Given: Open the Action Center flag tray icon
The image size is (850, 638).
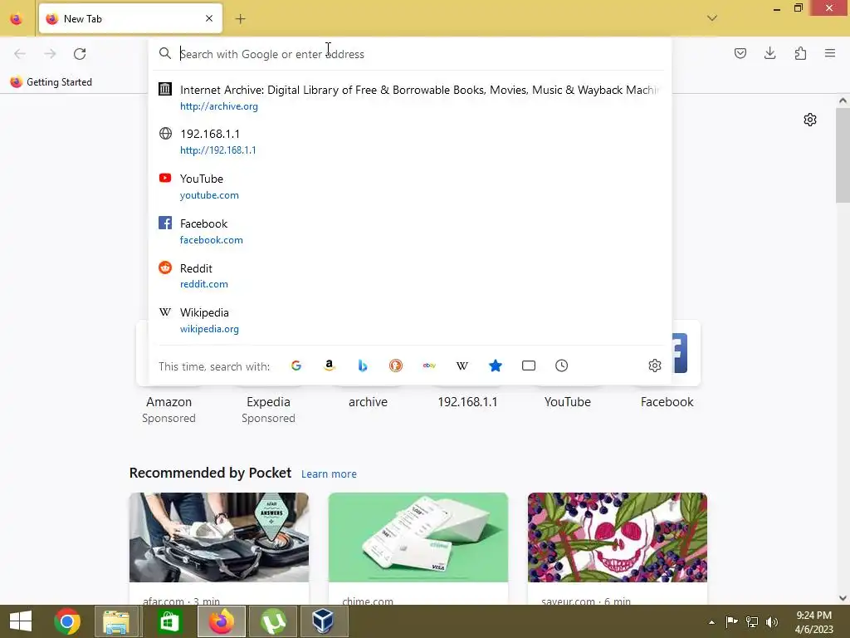Looking at the screenshot, I should pos(731,622).
